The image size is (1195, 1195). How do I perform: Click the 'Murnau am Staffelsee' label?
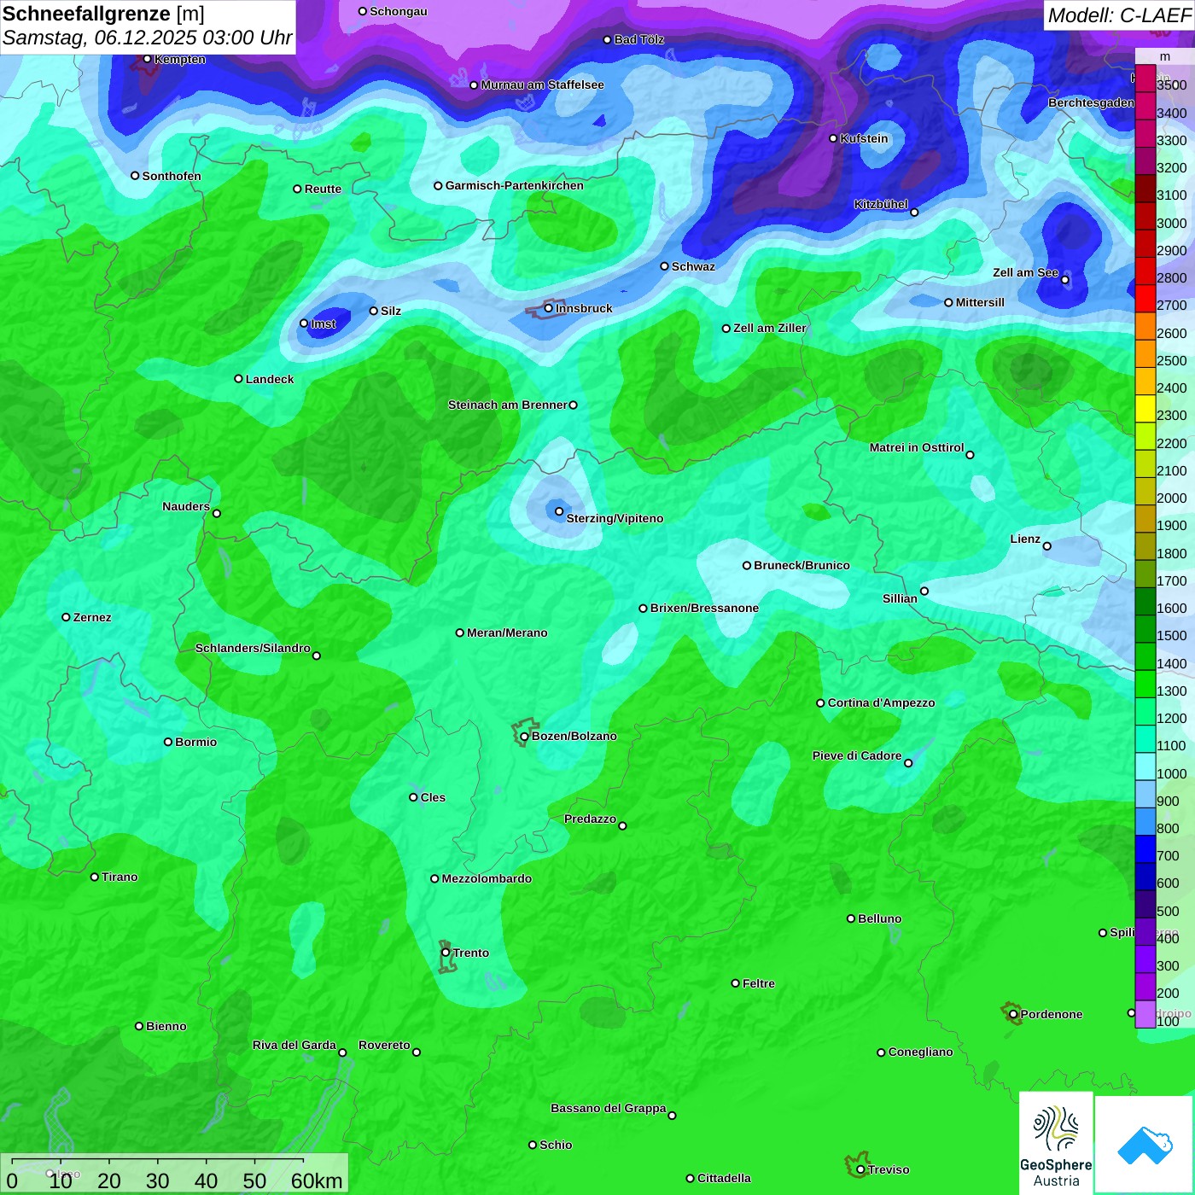[542, 85]
